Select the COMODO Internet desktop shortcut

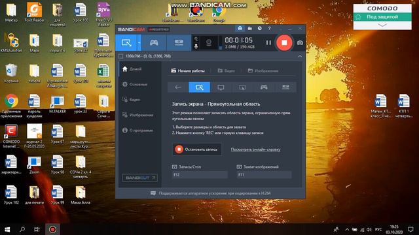11,136
